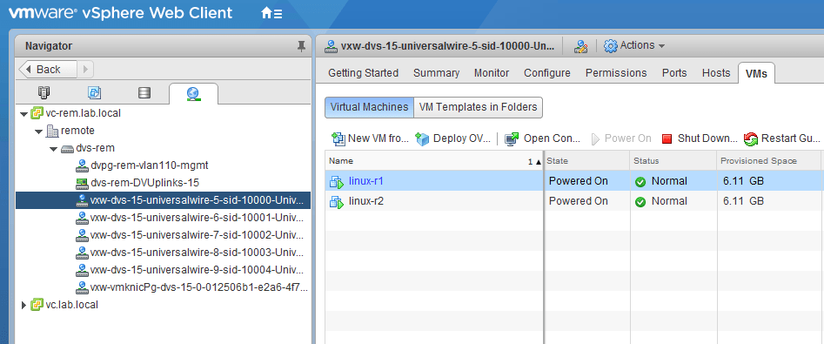Click the remote datacenter icon

(x=52, y=131)
